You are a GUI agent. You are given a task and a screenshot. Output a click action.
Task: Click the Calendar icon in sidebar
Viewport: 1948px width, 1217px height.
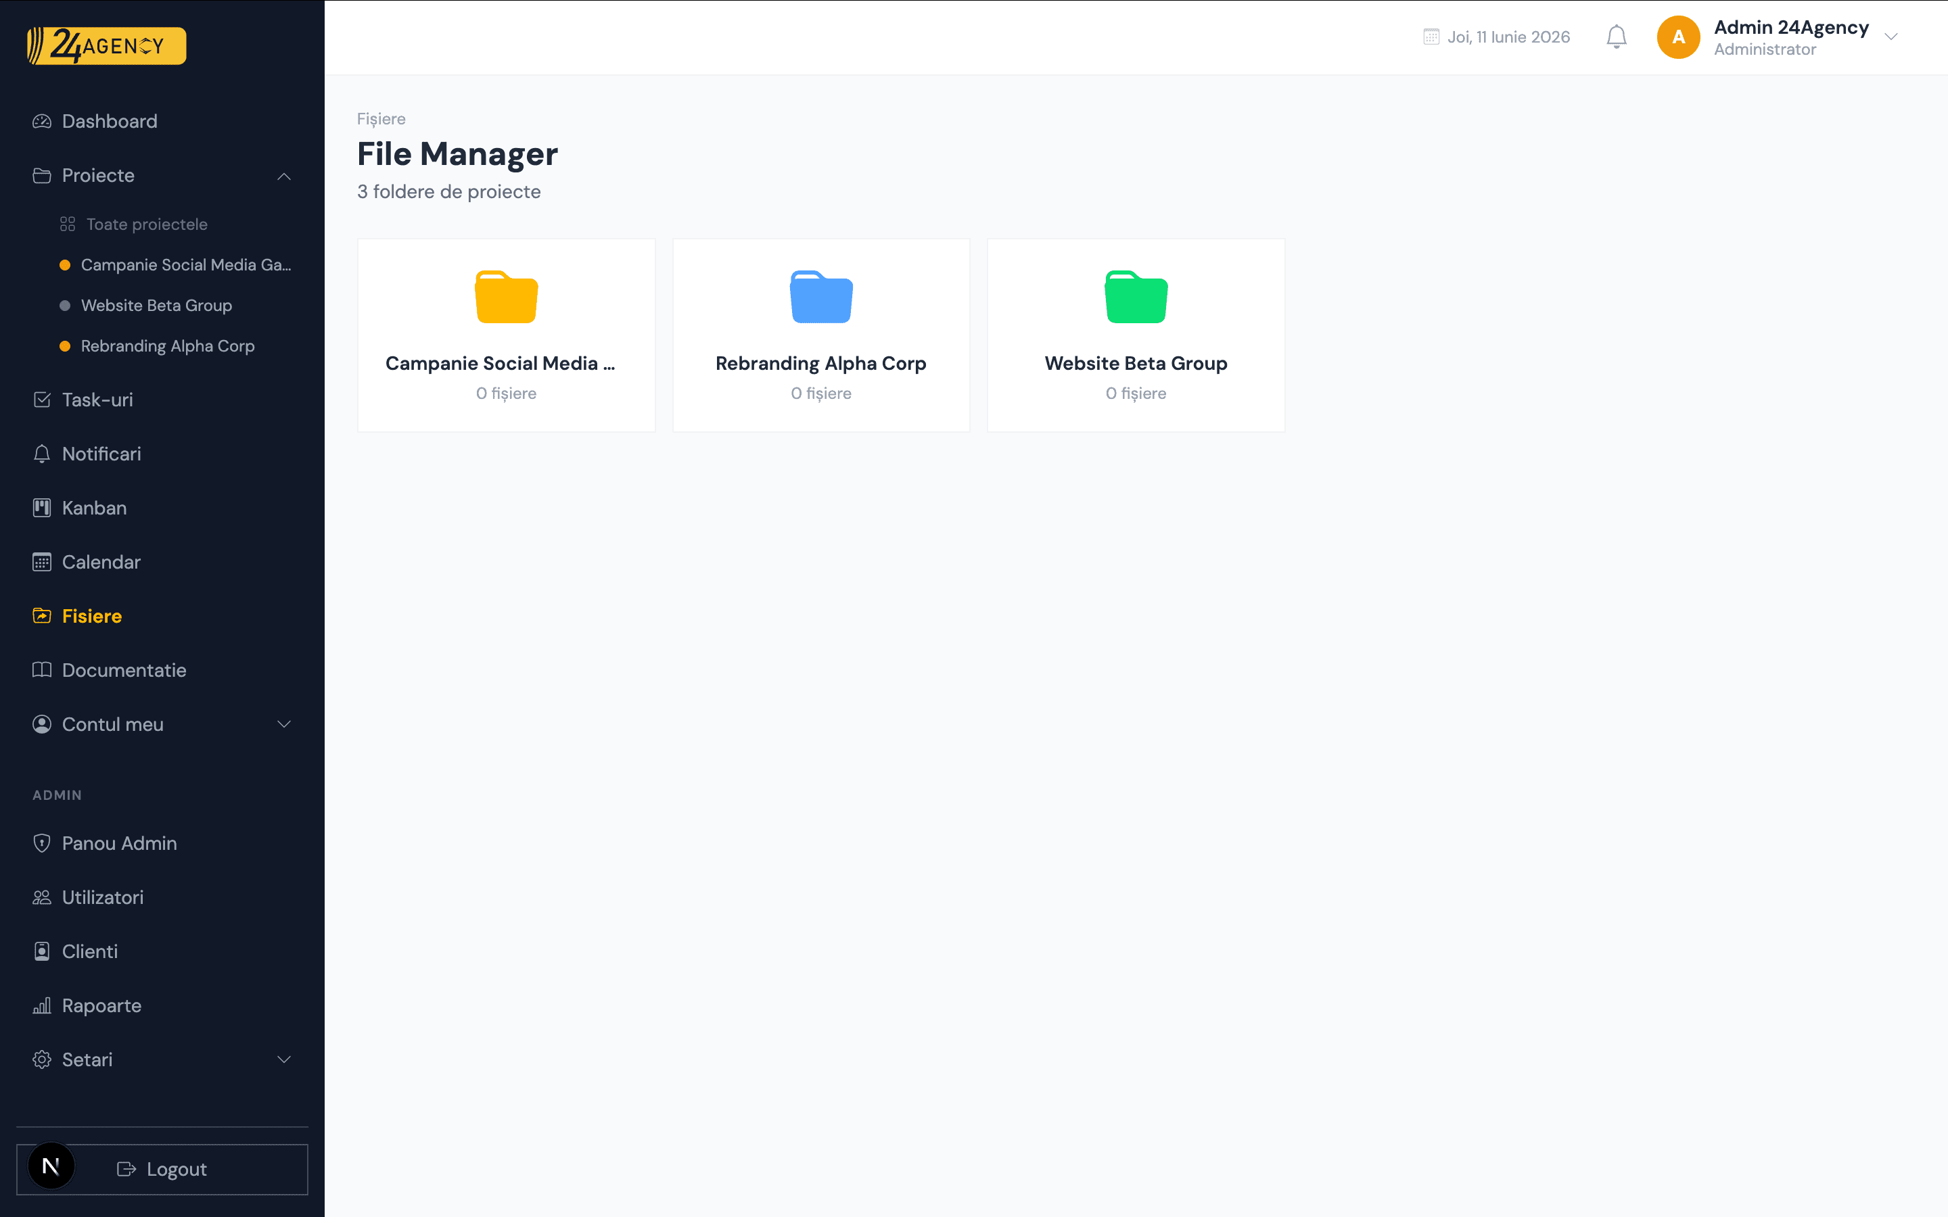[x=42, y=562]
